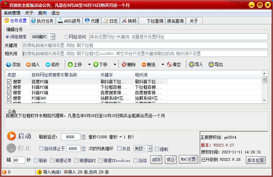Expand the 下移 dropdown arrow
This screenshot has height=177, width=273.
(115, 64)
